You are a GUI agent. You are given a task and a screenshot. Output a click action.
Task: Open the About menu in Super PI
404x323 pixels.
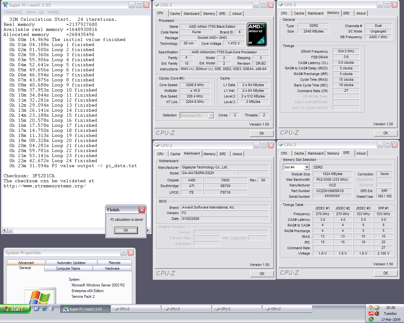35,12
